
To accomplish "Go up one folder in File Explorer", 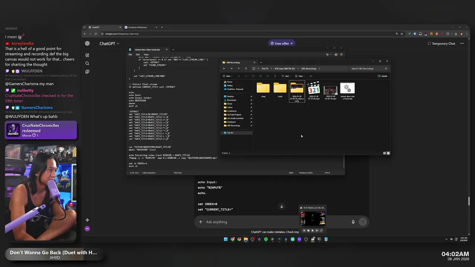I will tap(239, 68).
